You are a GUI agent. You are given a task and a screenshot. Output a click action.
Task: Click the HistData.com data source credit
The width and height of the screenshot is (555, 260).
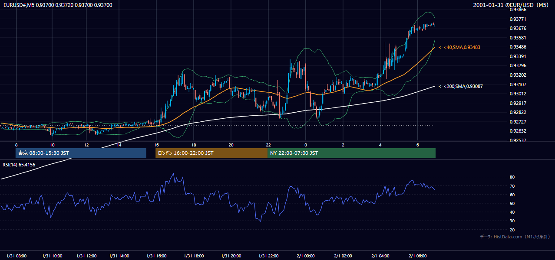click(515, 237)
